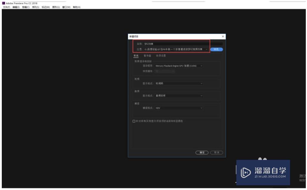The image size is (307, 190).
Task: Open the 音频 显示格式 音频采样 dropdown
Action: pos(179,96)
